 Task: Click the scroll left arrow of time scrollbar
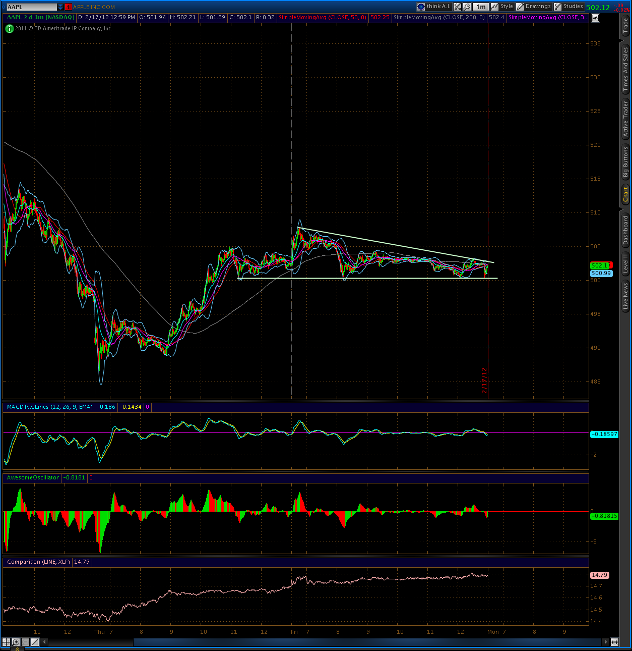click(x=45, y=642)
